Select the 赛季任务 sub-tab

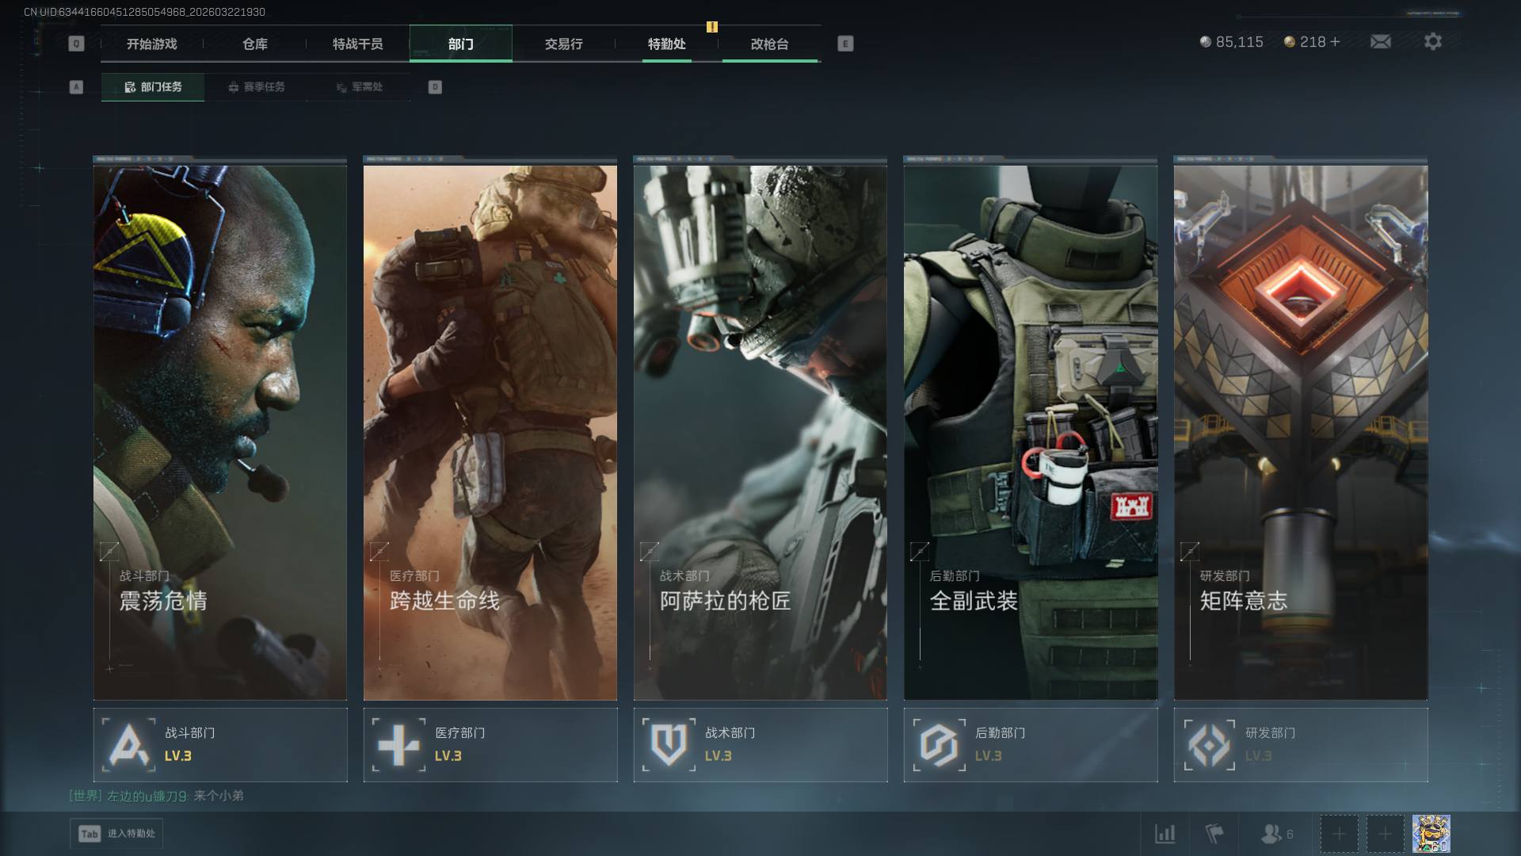click(256, 87)
